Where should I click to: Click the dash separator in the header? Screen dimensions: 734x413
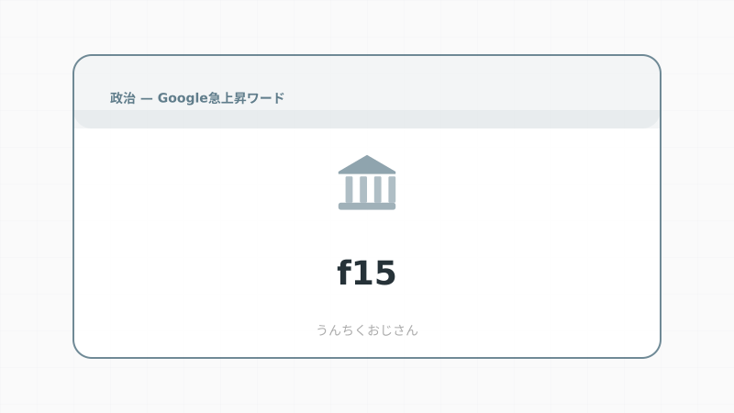[147, 98]
